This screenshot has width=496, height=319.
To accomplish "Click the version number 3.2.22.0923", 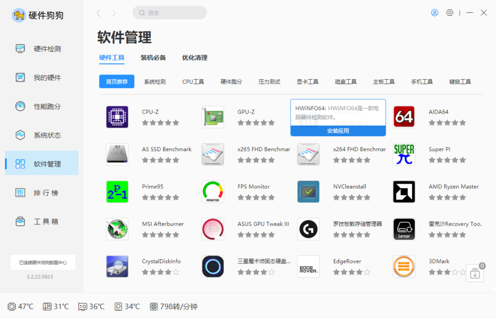I will [40, 277].
